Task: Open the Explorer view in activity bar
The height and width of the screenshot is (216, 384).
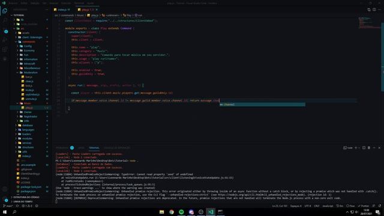Action: [5, 11]
